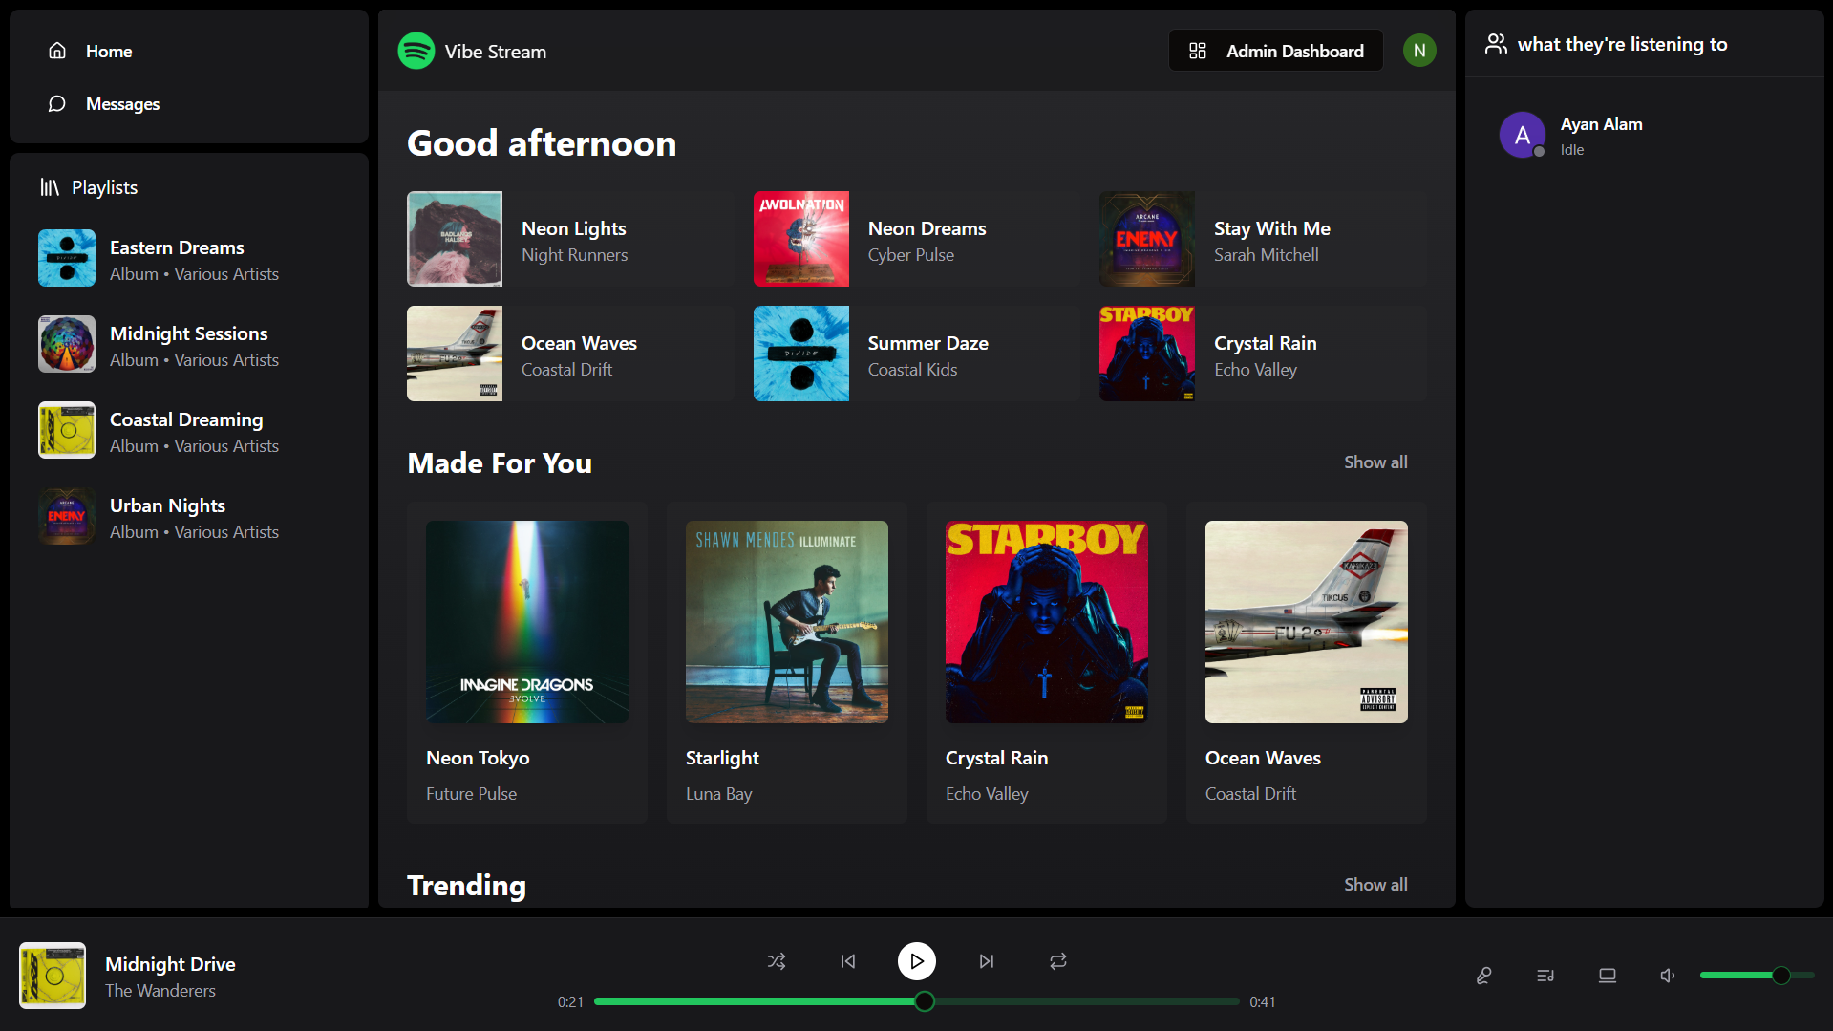1833x1031 pixels.
Task: Open the Neon Tokyo card cover
Action: (527, 622)
